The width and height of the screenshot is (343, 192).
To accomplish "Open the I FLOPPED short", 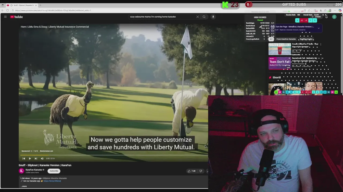I will coord(295,89).
